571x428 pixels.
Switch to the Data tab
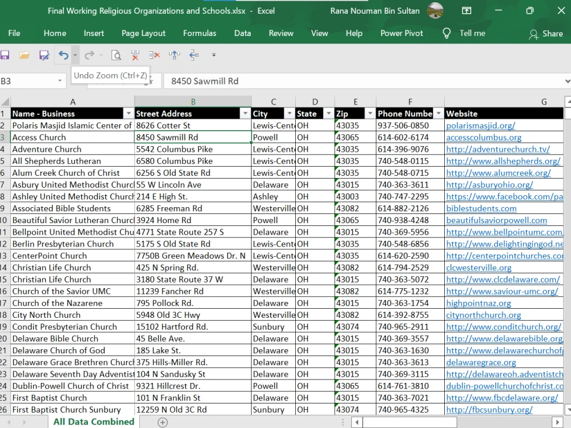(243, 33)
